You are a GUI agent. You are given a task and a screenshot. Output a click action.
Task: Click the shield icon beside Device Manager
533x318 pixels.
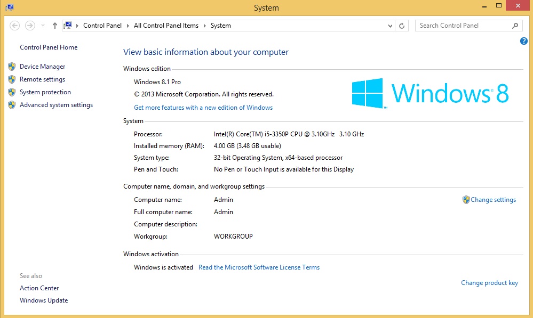click(12, 67)
